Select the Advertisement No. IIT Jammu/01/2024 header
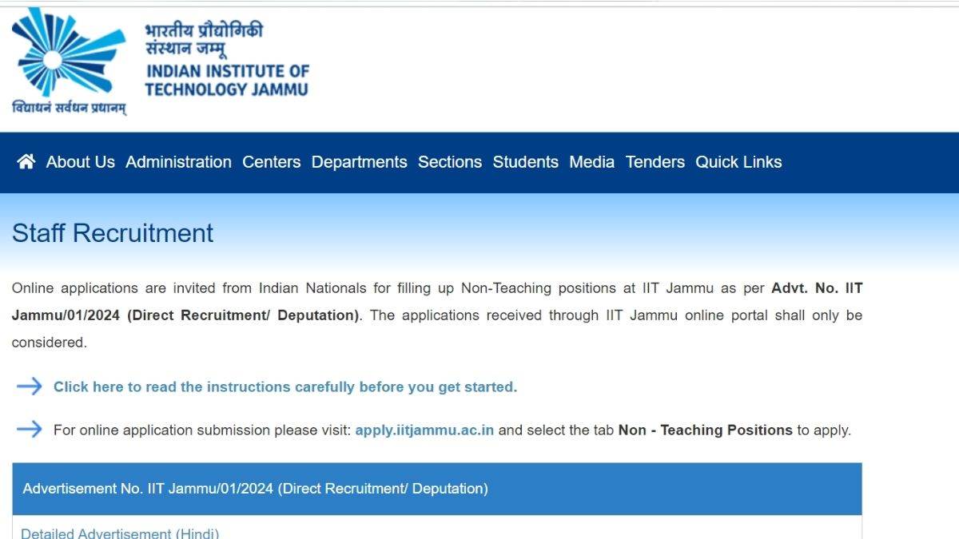The width and height of the screenshot is (959, 539). tap(256, 488)
